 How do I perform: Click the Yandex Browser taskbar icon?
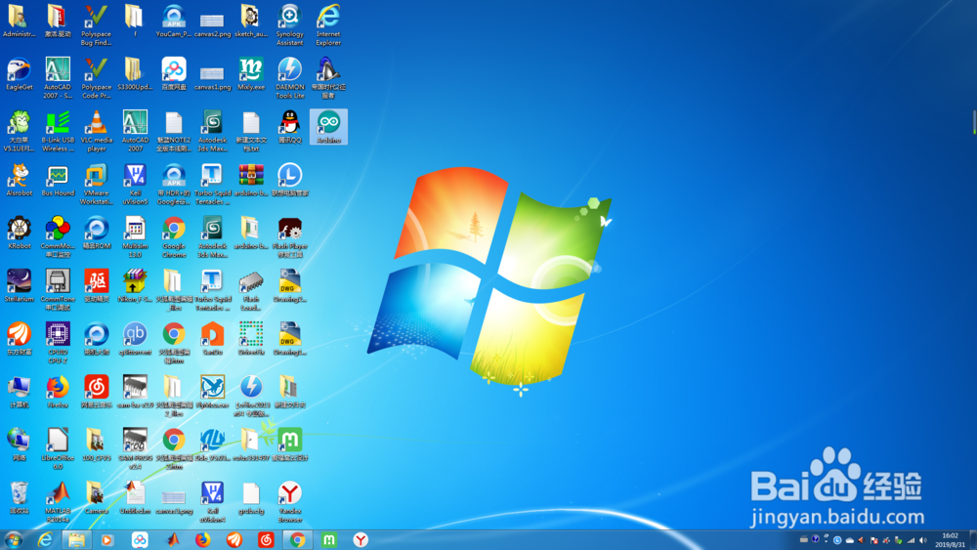pos(361,540)
